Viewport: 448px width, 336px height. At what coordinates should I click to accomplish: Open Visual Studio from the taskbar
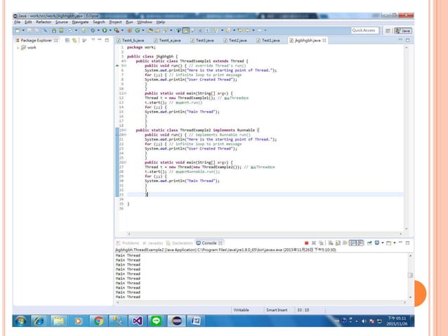click(x=137, y=321)
